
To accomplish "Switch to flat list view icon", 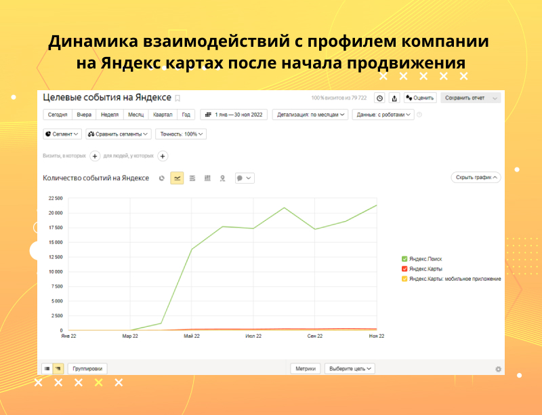I will click(47, 369).
